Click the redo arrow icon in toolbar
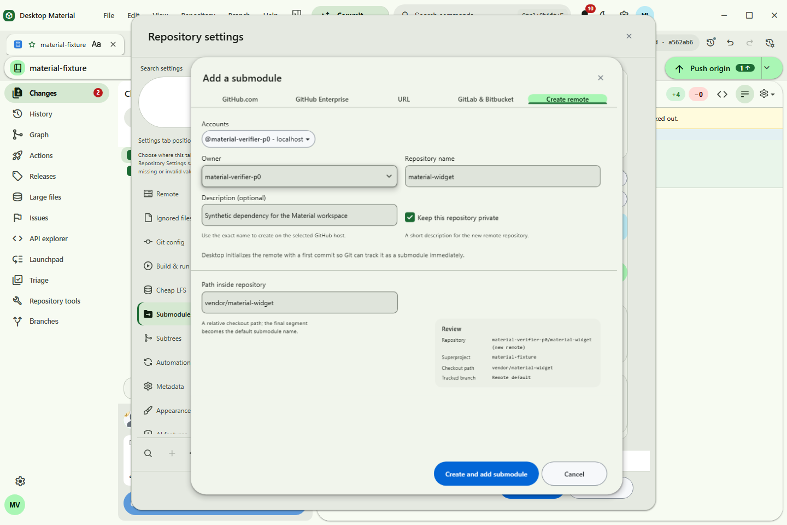787x525 pixels. (750, 43)
